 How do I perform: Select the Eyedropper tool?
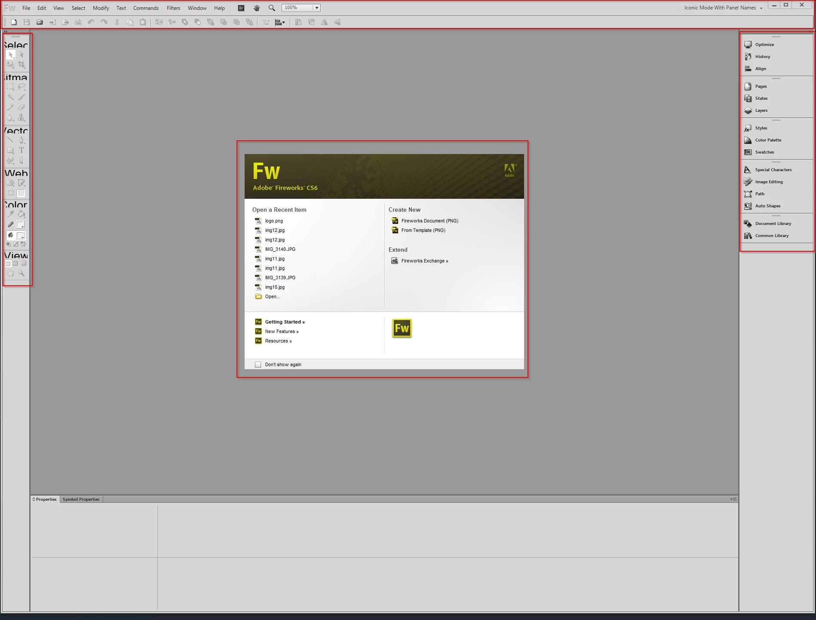(x=10, y=214)
